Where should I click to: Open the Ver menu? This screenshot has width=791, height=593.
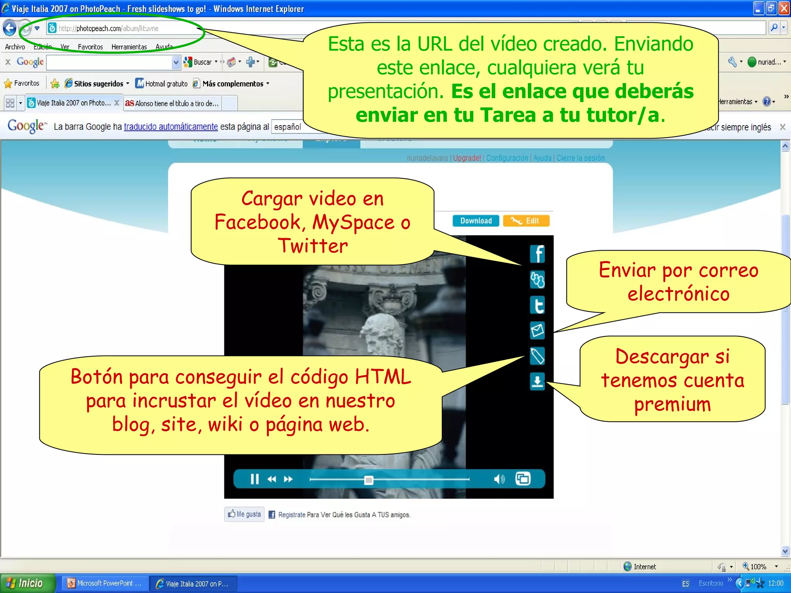[65, 47]
